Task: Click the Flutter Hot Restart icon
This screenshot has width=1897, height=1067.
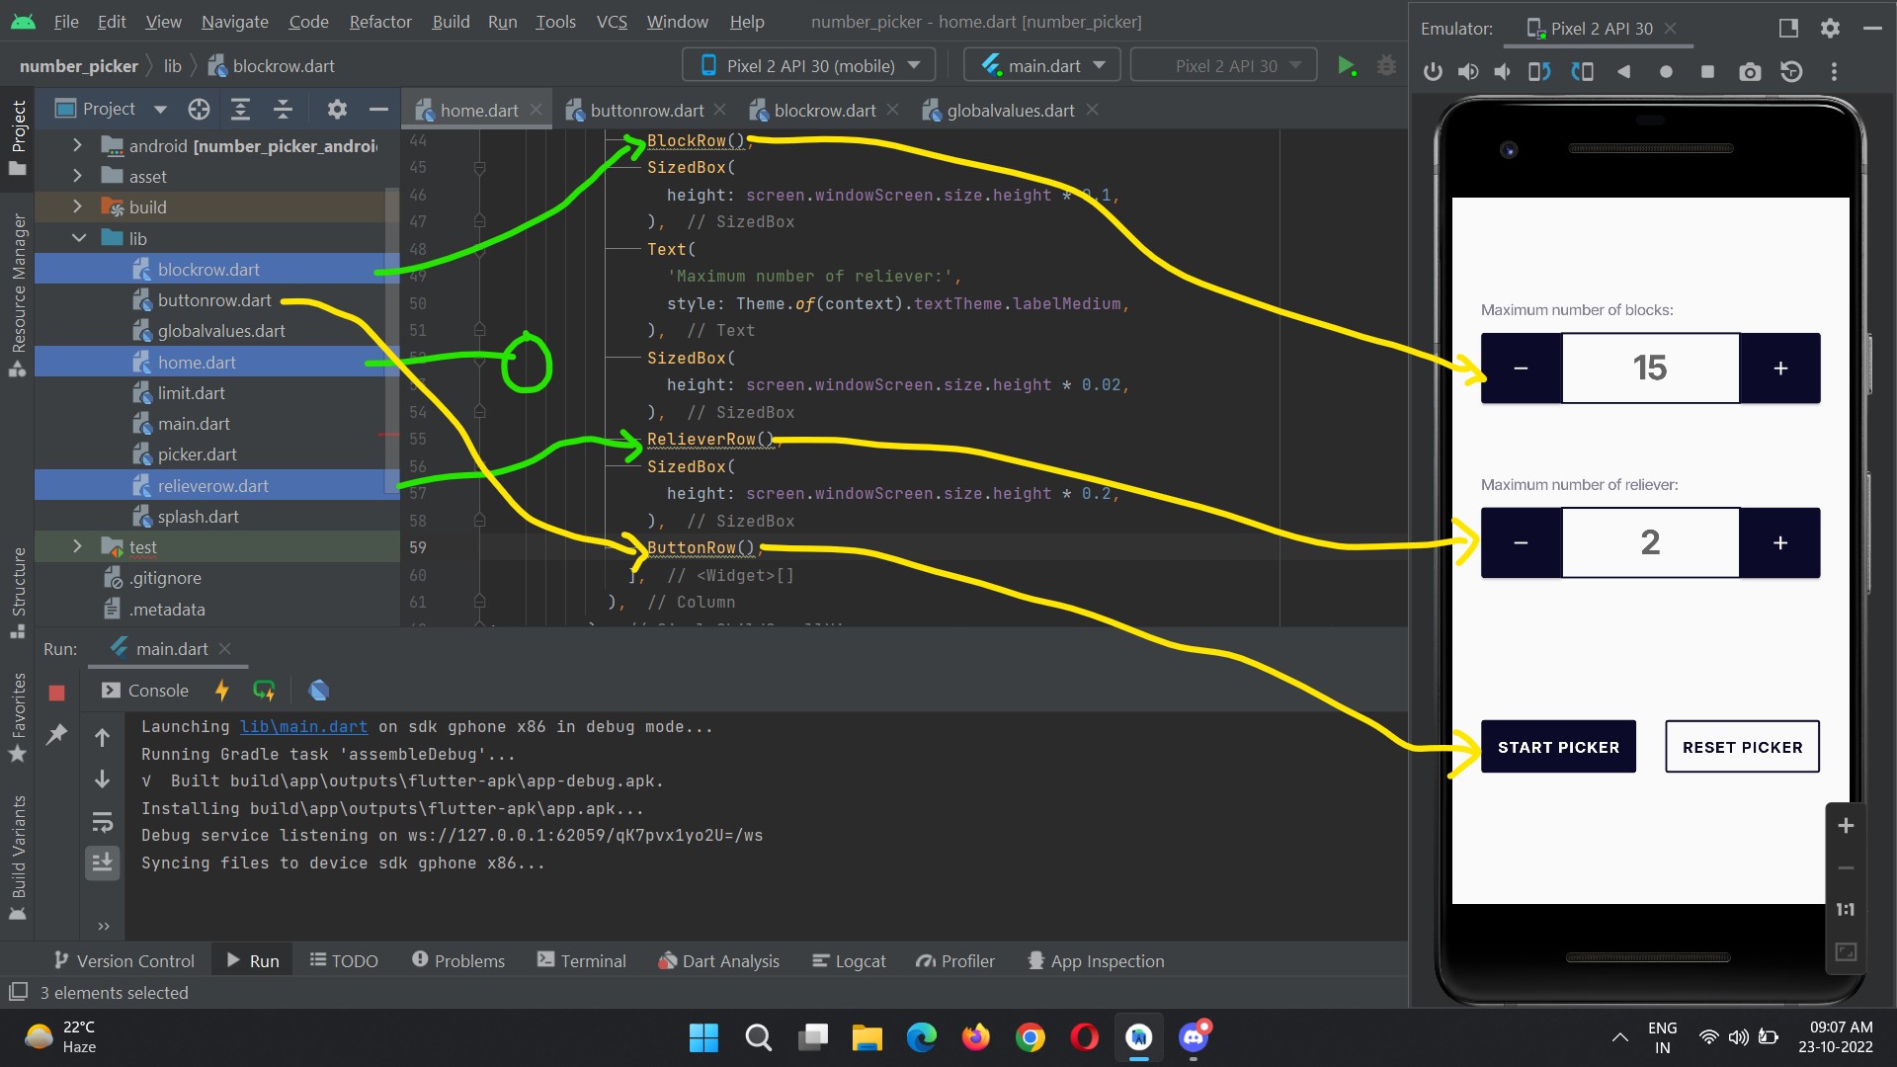Action: (264, 691)
